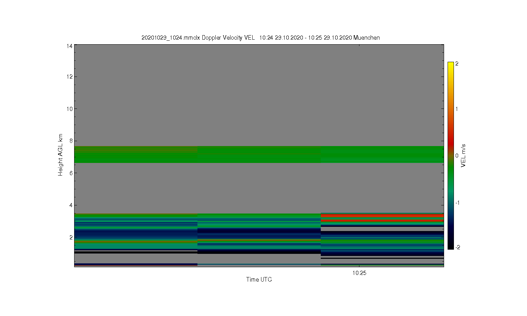Click the plot title text

click(x=260, y=38)
